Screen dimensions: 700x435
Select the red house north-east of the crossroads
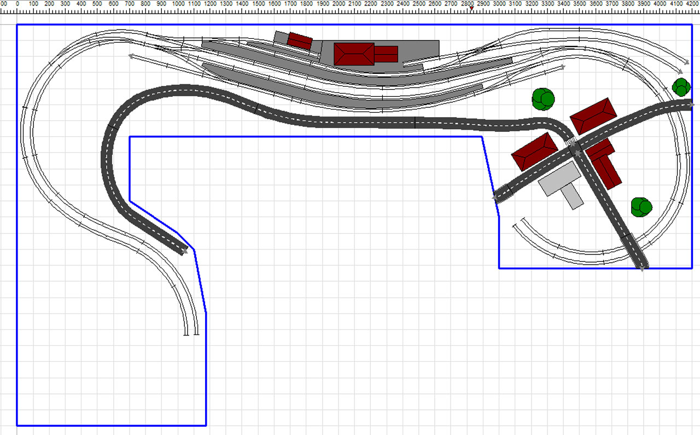point(593,116)
